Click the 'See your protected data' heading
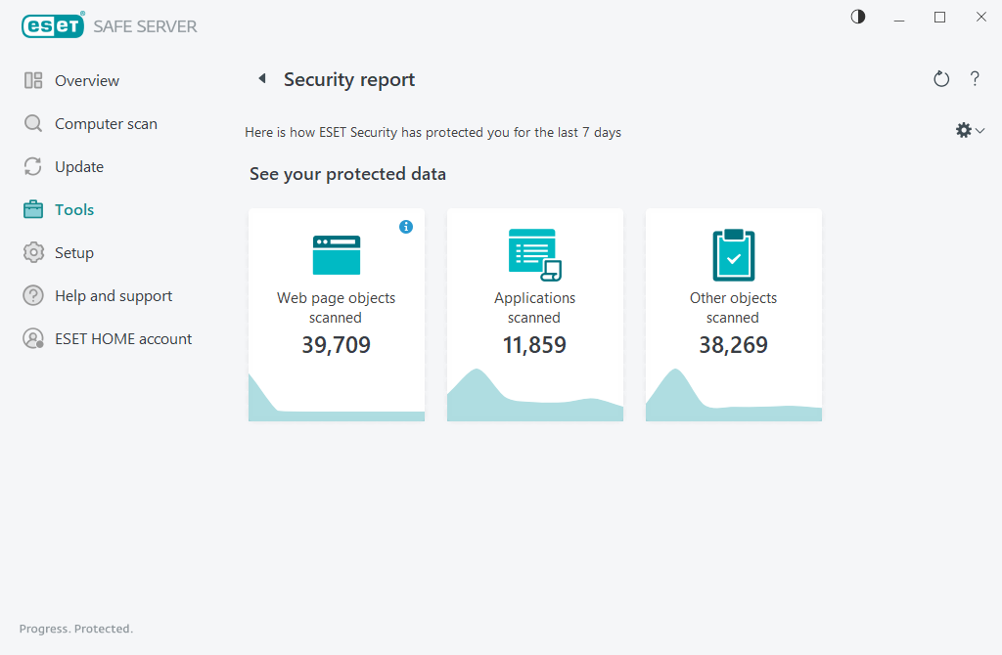 coord(347,174)
